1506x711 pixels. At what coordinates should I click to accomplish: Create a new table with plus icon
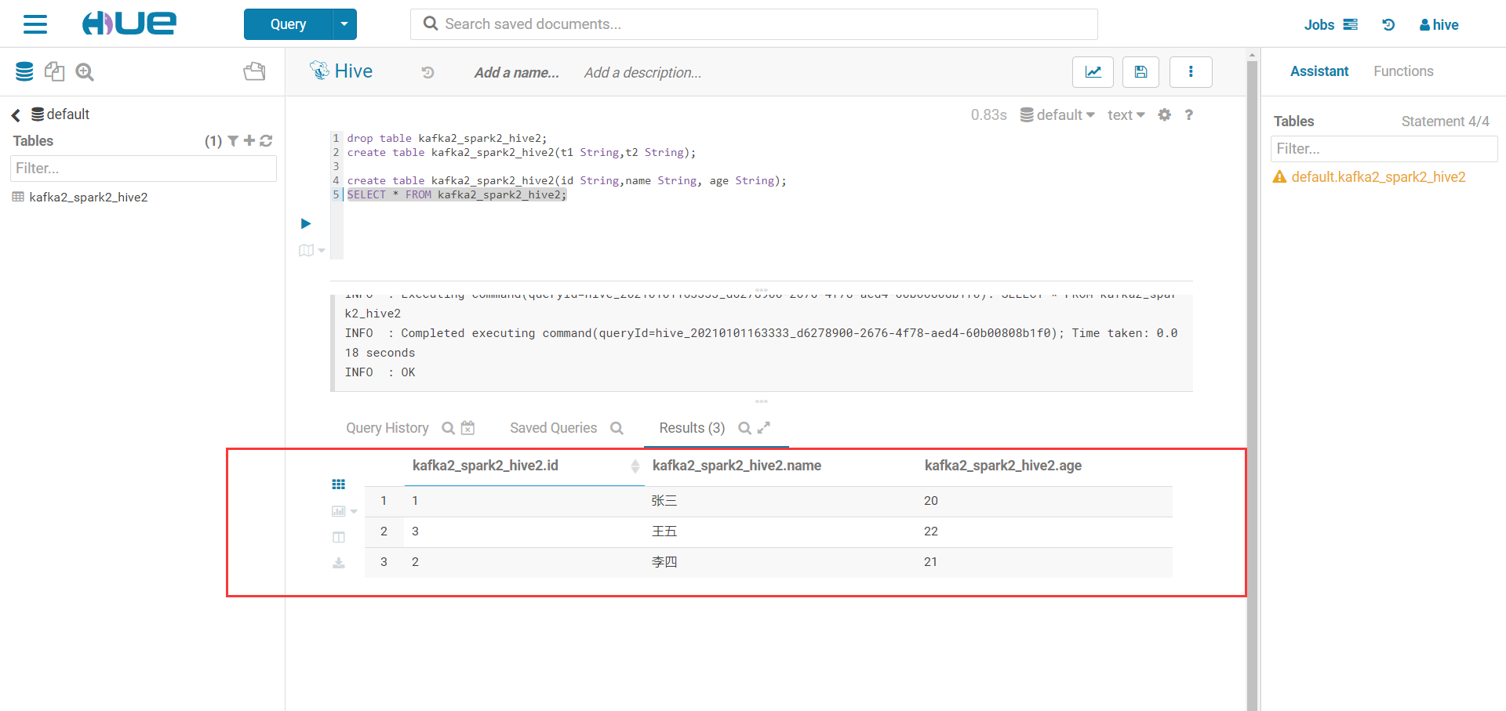coord(249,141)
